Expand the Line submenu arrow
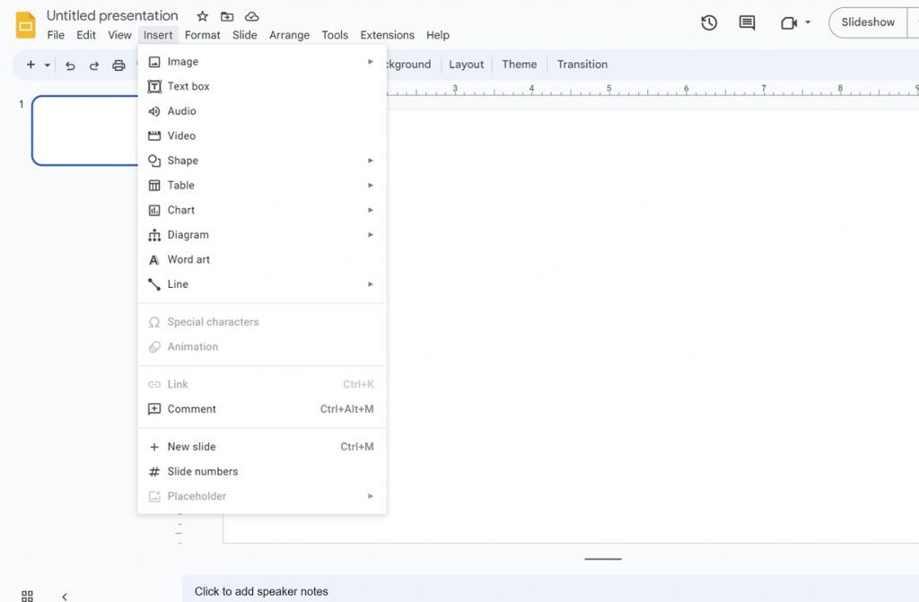Viewport: 919px width, 602px height. (371, 284)
